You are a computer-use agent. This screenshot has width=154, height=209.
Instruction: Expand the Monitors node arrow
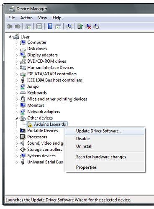(x=17, y=106)
